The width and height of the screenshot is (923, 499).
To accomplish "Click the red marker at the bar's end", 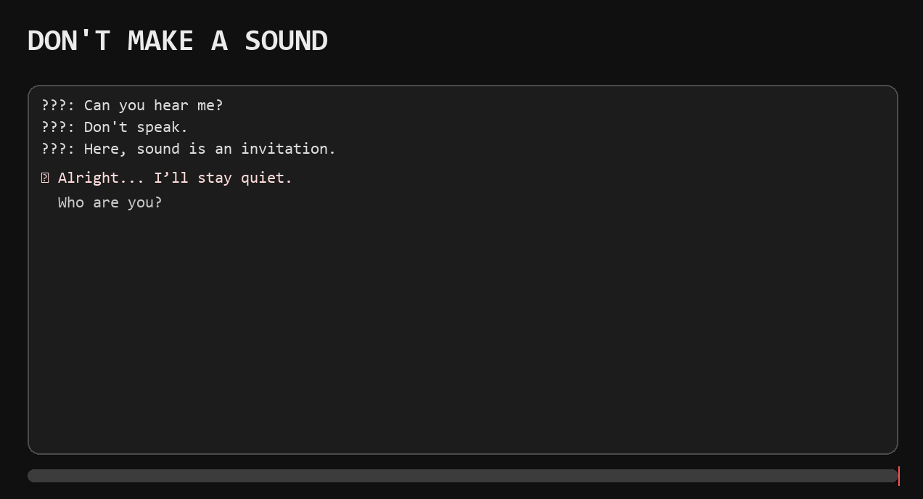I will tap(898, 476).
